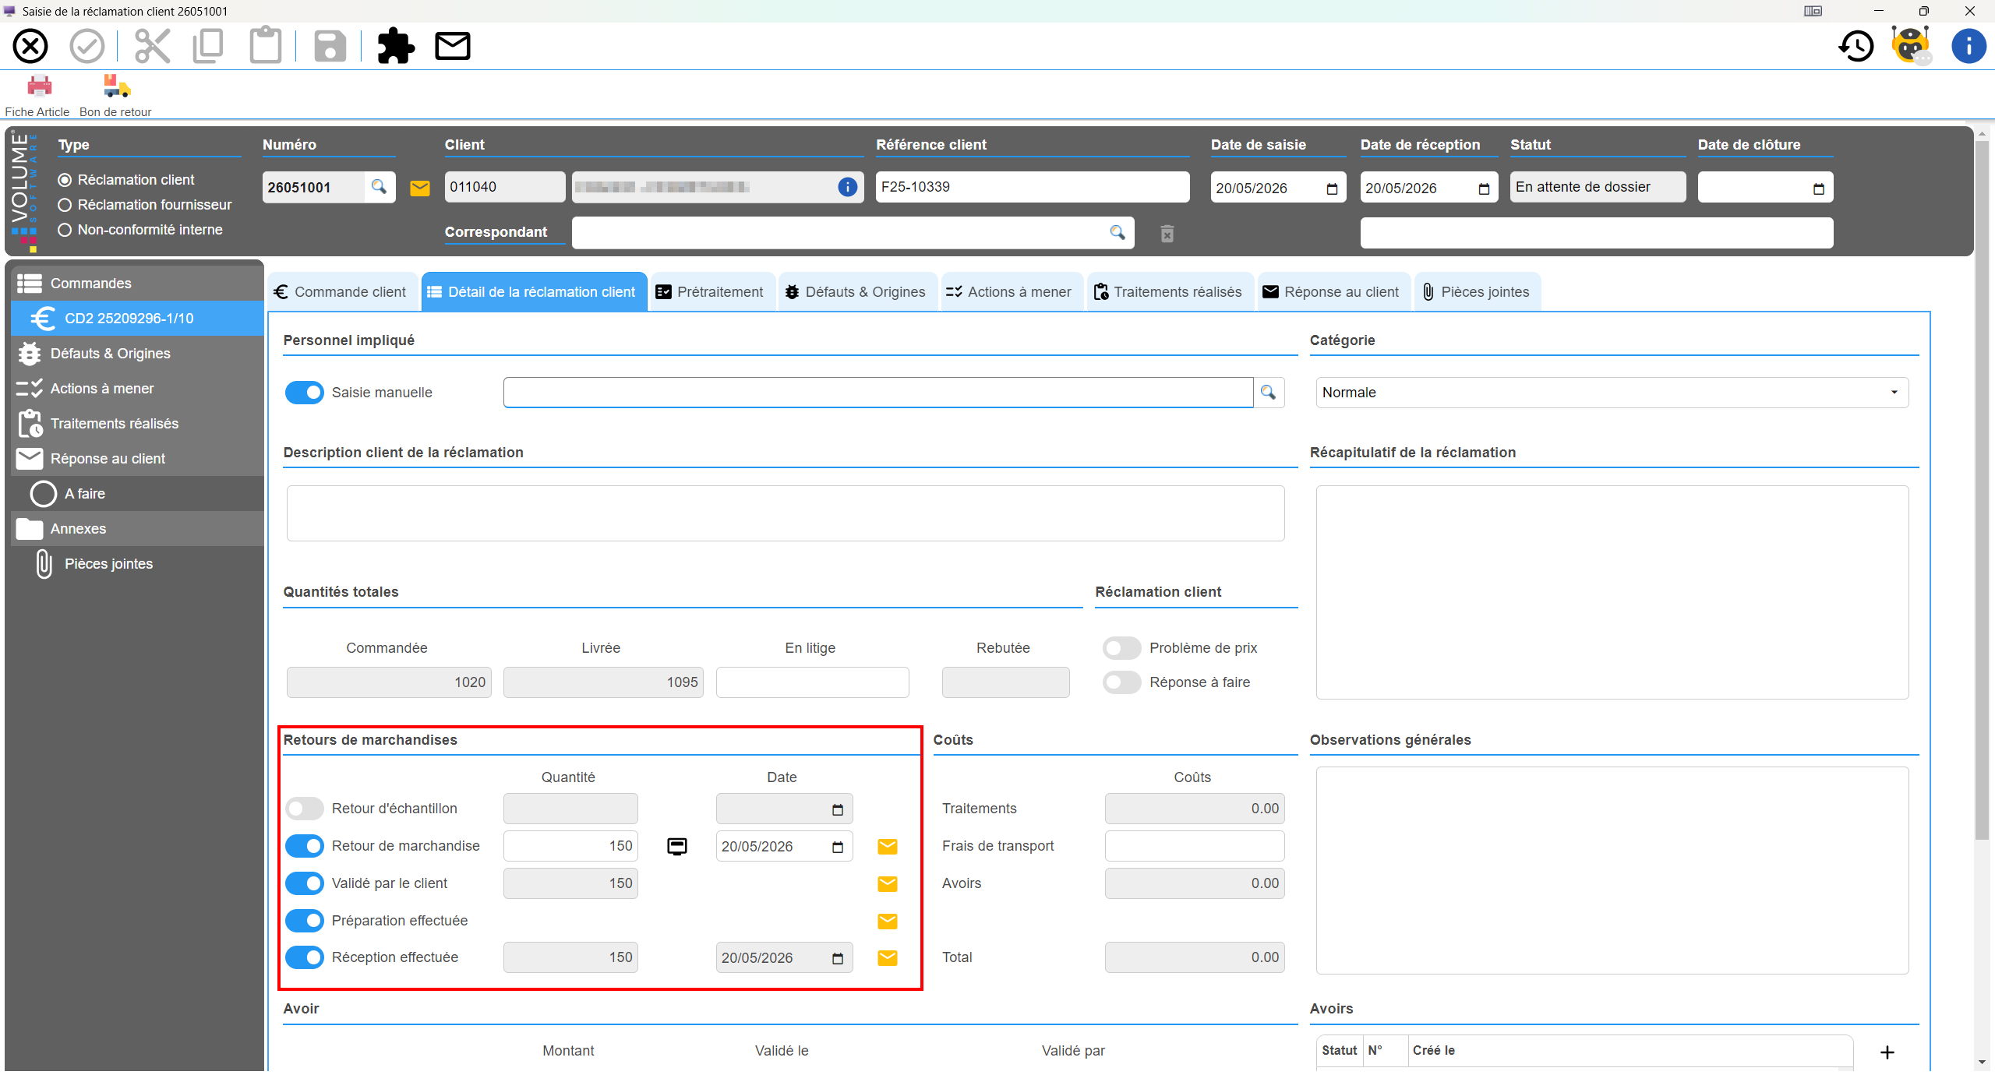Open the Date de clôture calendar picker
This screenshot has height=1075, width=1995.
click(1818, 189)
